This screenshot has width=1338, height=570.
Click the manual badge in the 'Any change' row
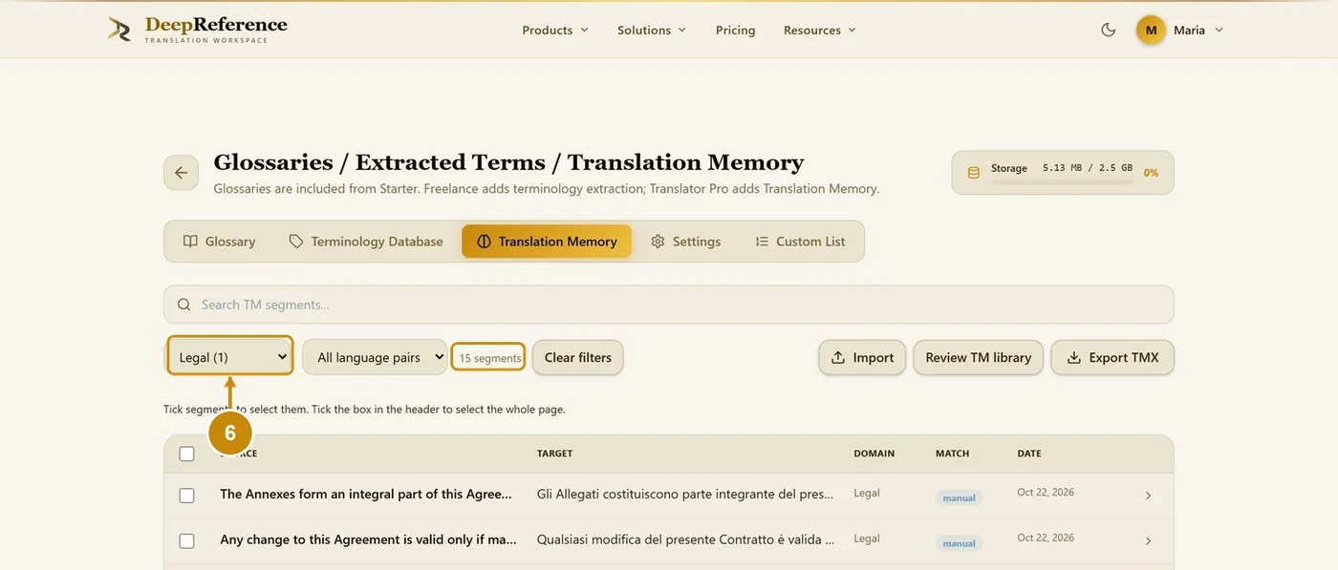tap(960, 543)
